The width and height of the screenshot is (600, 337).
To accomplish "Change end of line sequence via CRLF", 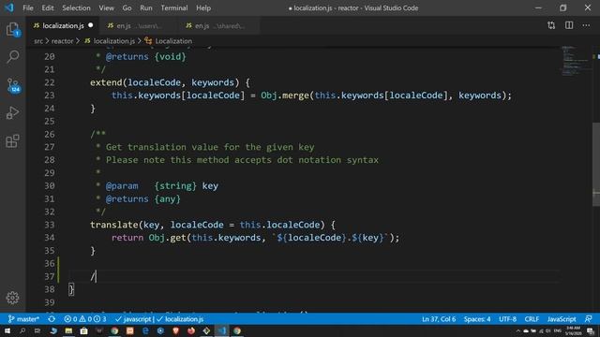I will [532, 319].
